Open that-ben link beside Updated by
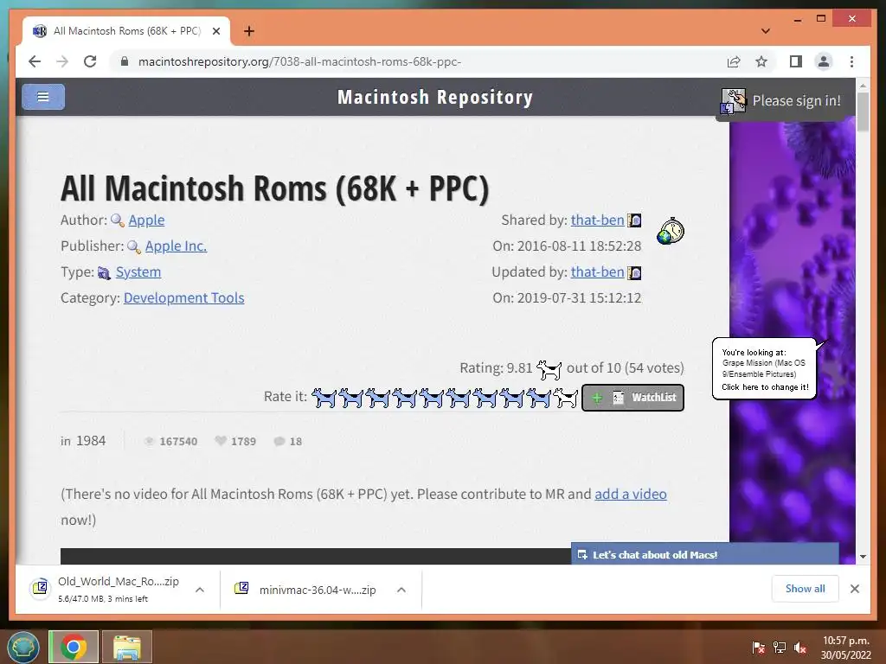 [x=597, y=271]
